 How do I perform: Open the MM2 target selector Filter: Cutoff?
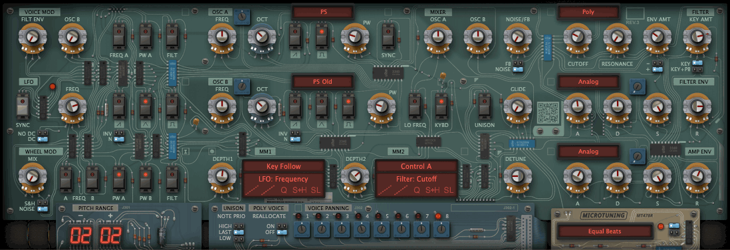416,179
